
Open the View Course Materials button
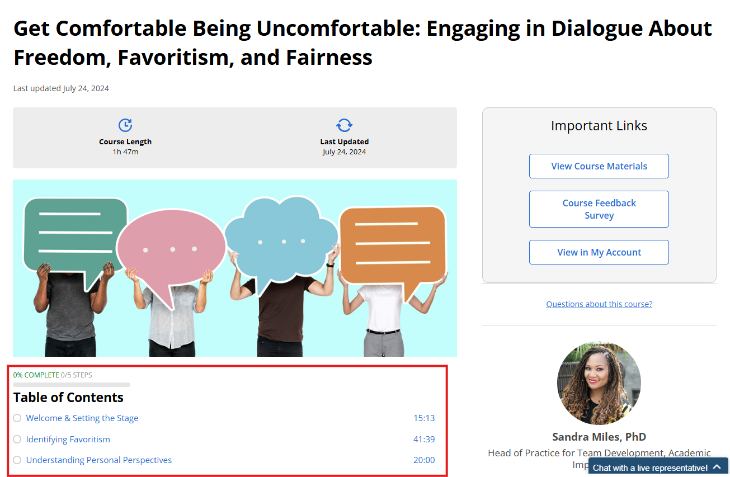click(x=599, y=166)
